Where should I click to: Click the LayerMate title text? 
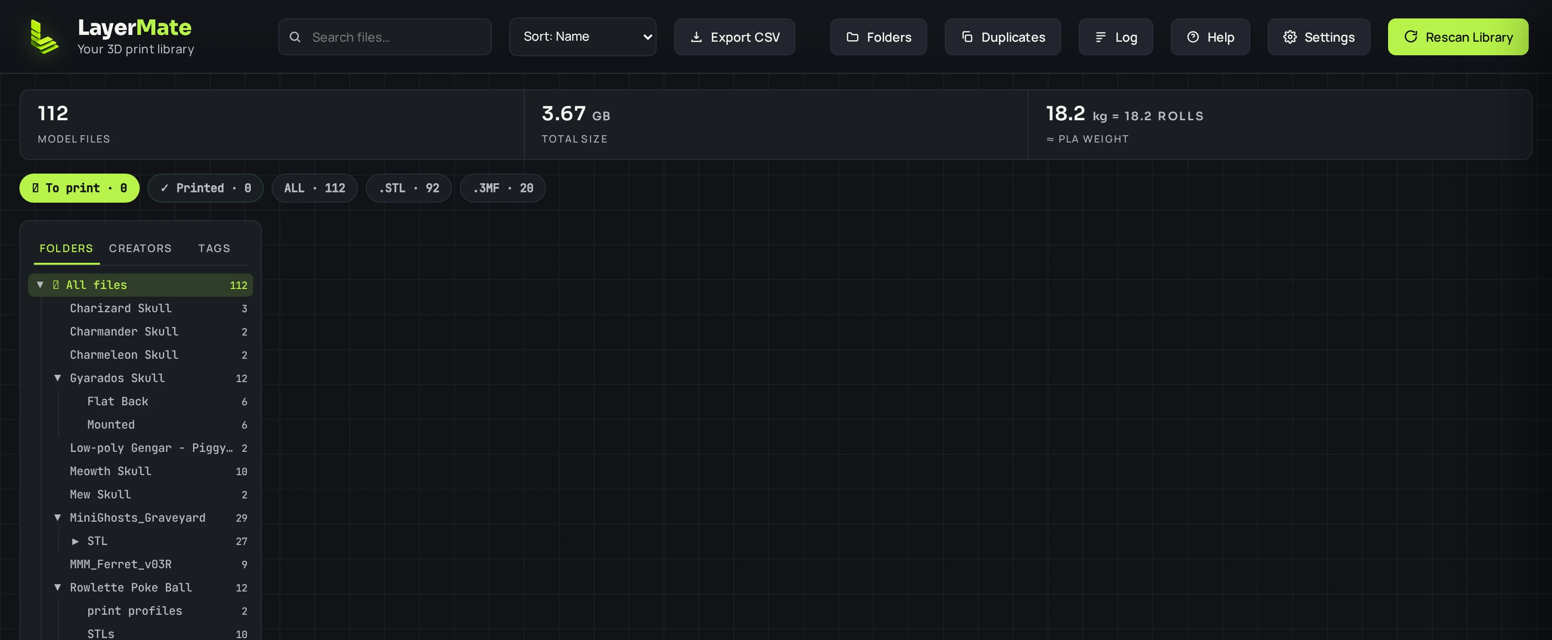(x=134, y=28)
